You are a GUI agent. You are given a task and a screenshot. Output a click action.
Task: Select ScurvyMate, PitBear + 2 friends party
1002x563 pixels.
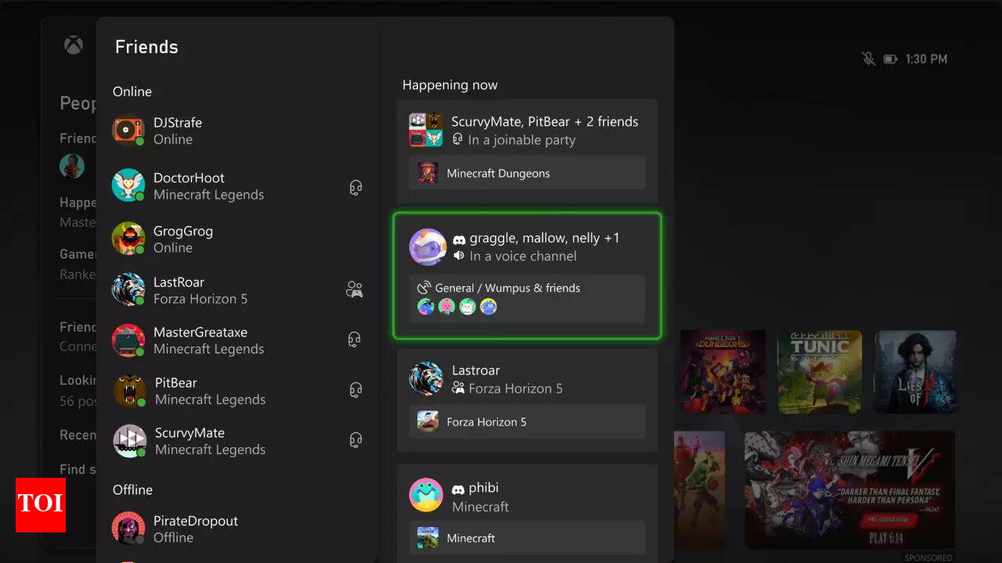(x=527, y=152)
